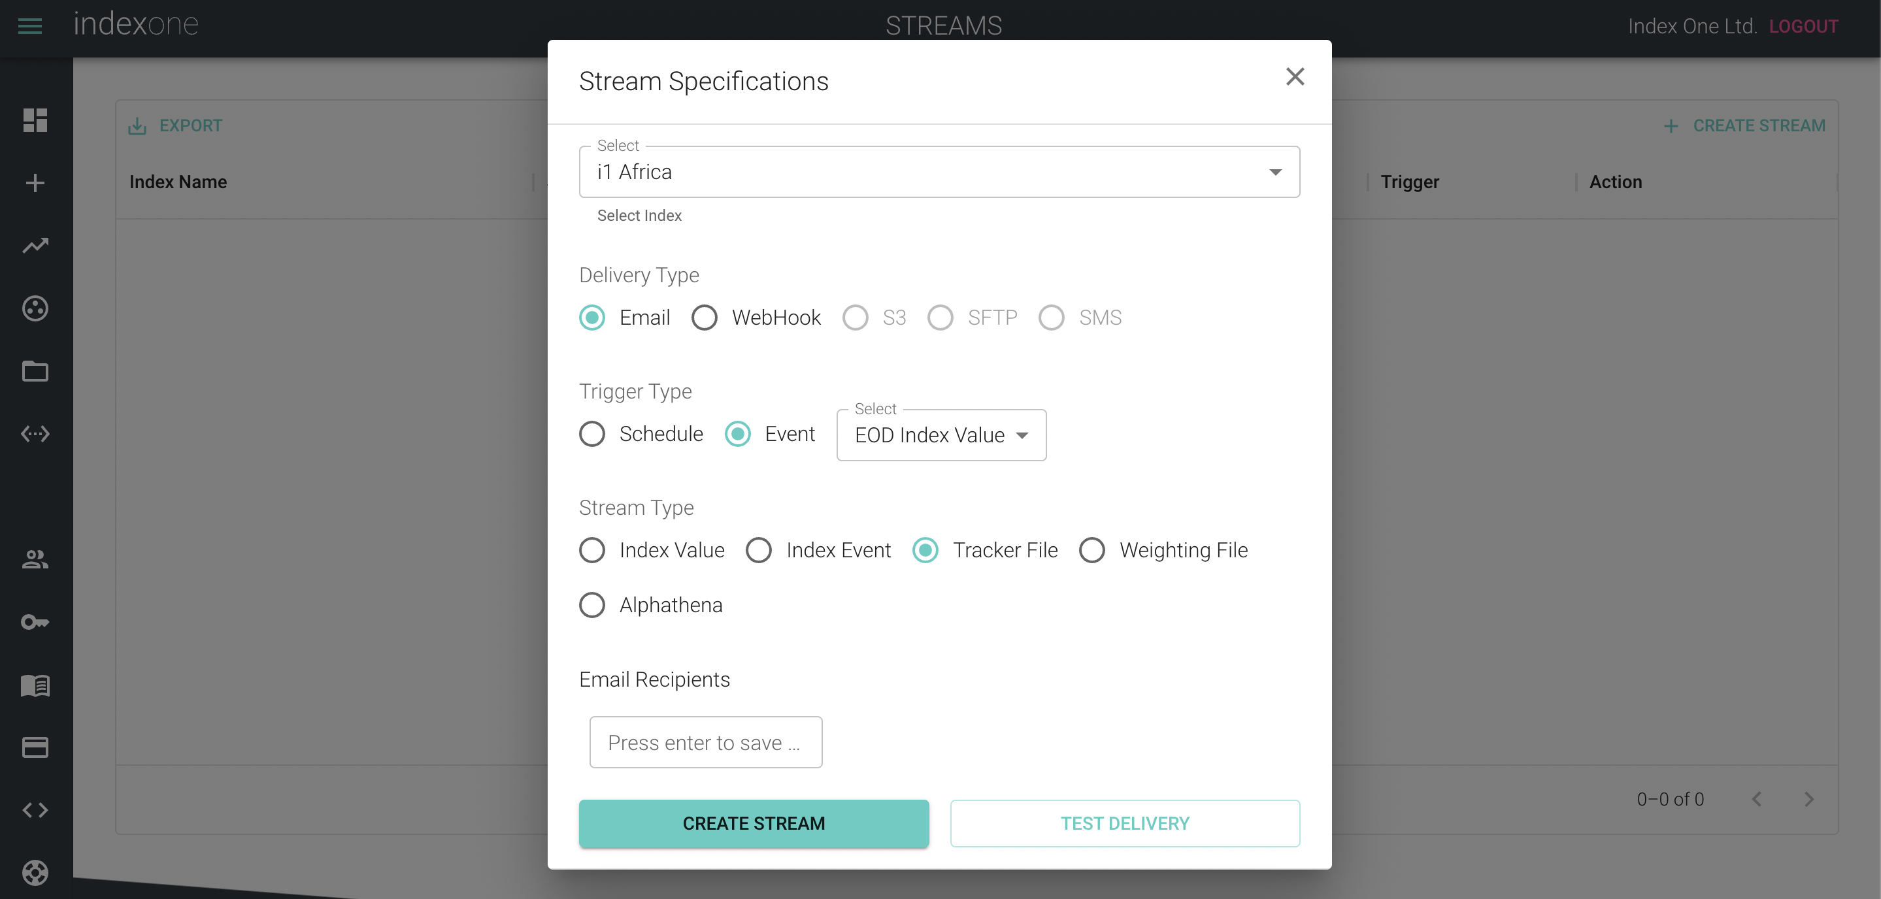Viewport: 1881px width, 899px height.
Task: Open the EOD Index Value dropdown
Action: tap(941, 435)
